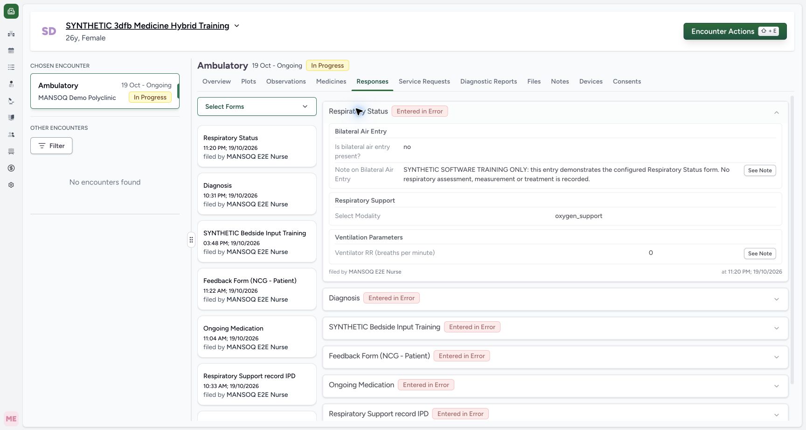
Task: Click the Filter encounters button
Action: (x=51, y=146)
